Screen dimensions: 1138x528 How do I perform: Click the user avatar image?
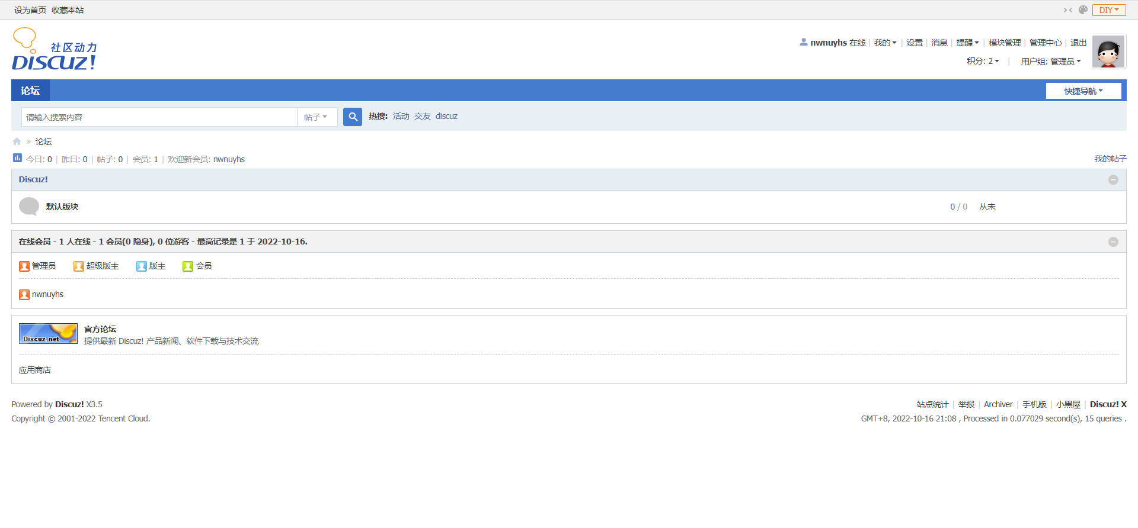point(1108,52)
